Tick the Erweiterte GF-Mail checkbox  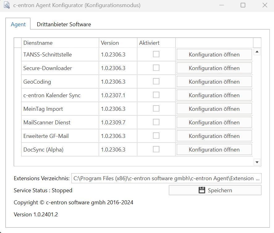pos(156,135)
